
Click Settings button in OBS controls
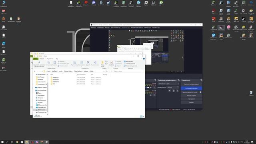pos(191,99)
